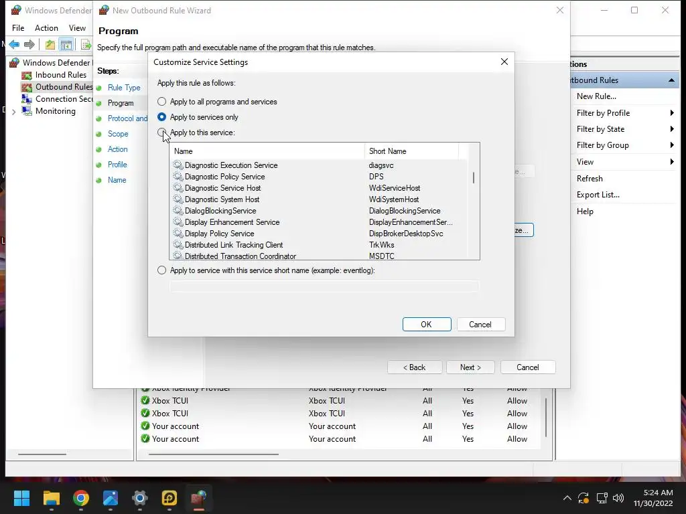Image resolution: width=686 pixels, height=514 pixels.
Task: Click Show/Hide console tree toolbar icon
Action: 66,44
